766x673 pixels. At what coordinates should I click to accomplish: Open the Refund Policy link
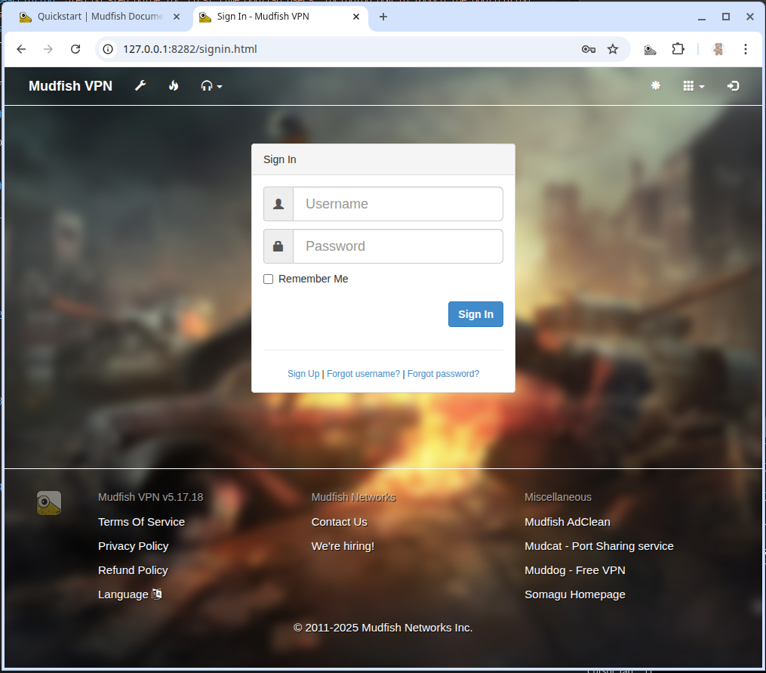tap(133, 570)
